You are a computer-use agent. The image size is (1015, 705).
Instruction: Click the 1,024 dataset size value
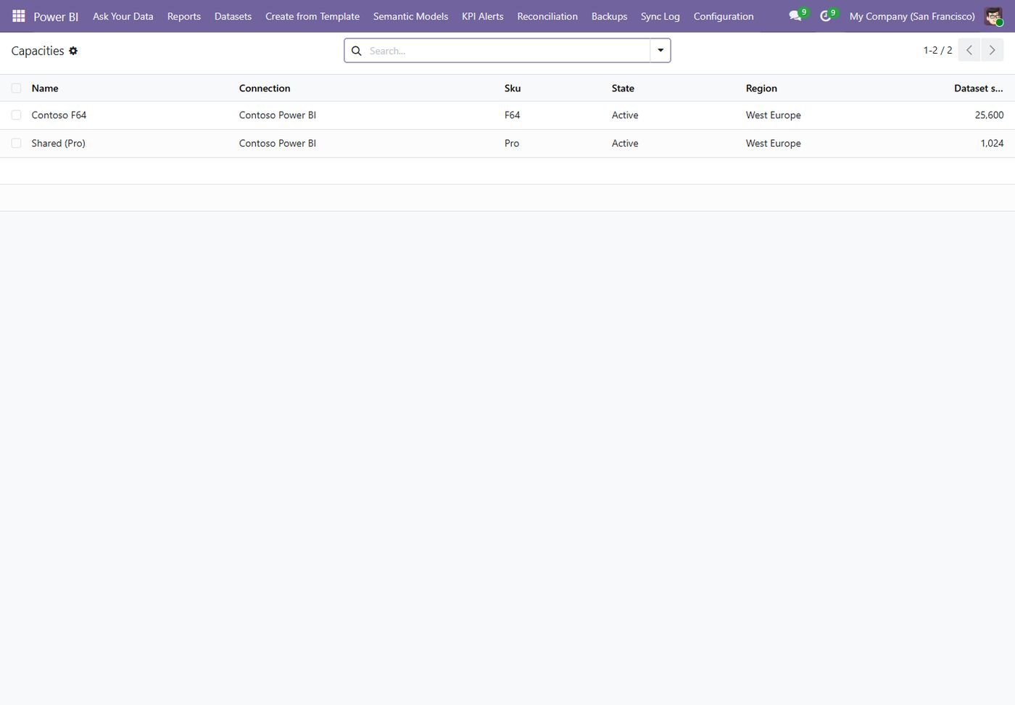992,144
